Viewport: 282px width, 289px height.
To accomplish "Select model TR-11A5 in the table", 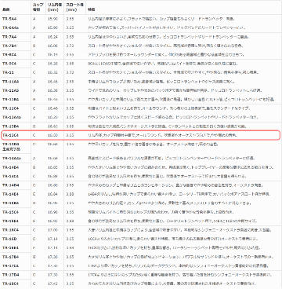I will [x=10, y=90].
